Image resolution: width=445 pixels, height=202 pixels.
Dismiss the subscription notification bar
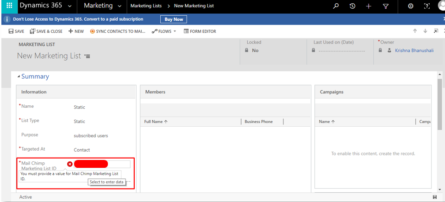pos(444,19)
